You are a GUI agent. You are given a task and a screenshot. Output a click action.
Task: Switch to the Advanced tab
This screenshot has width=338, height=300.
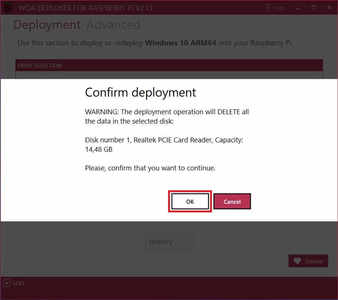113,25
